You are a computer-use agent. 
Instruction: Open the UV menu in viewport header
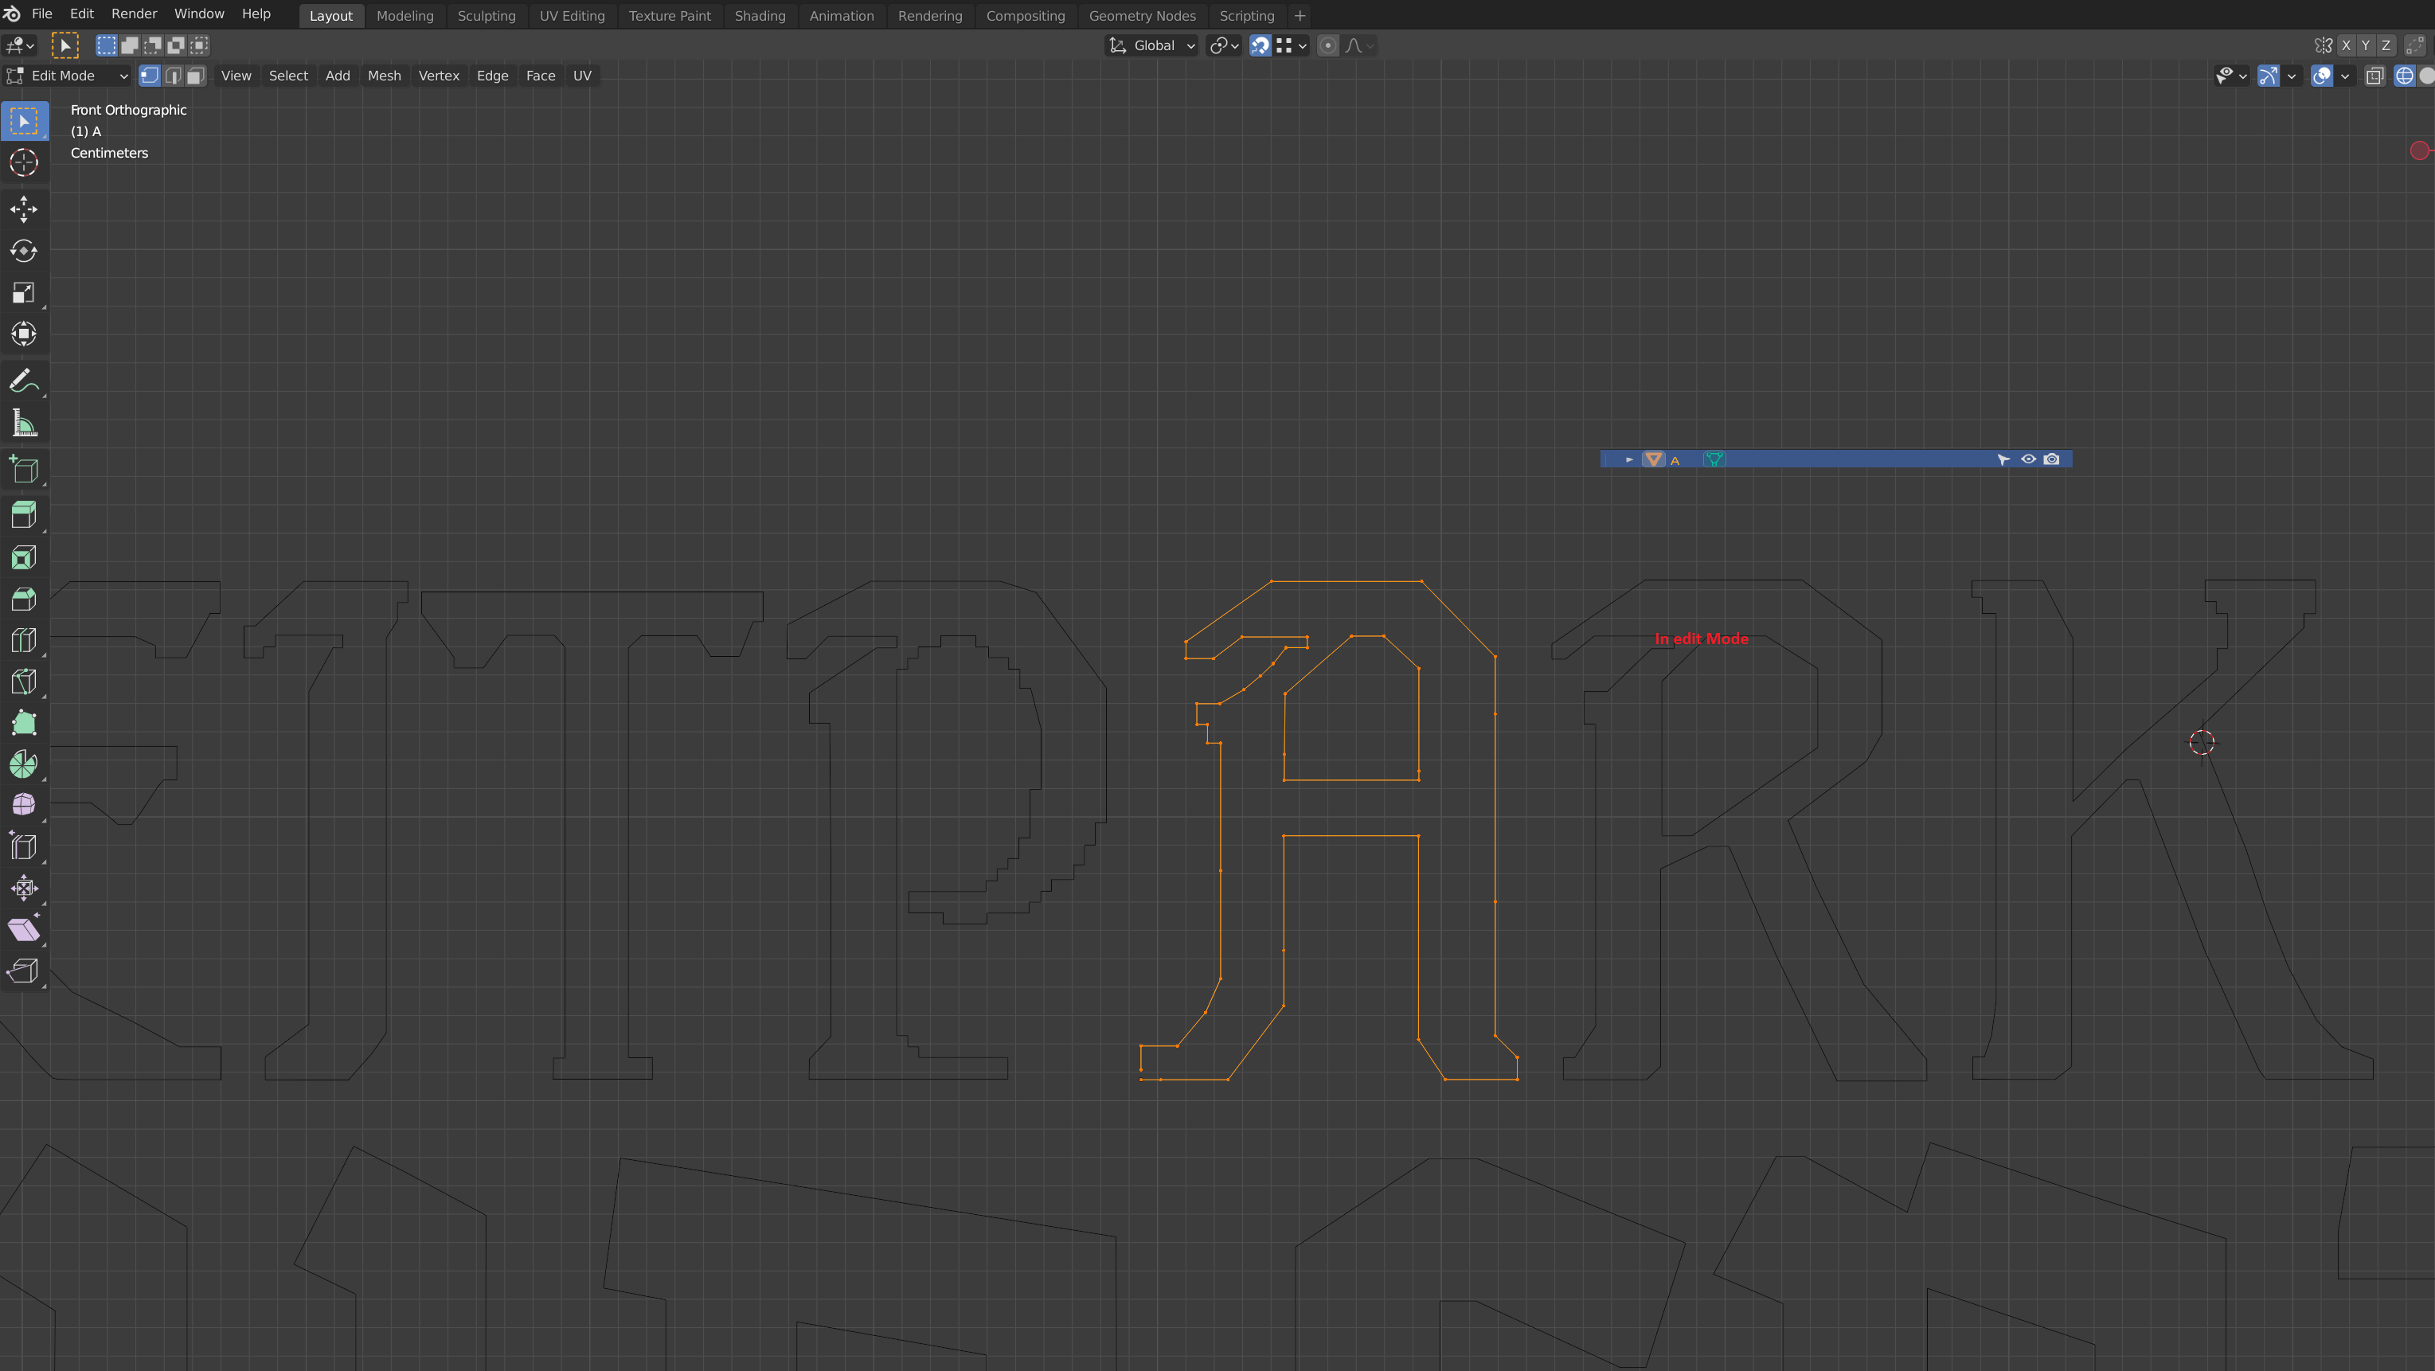click(582, 76)
